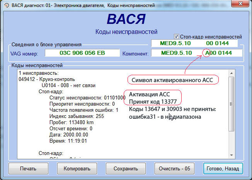Select the Дата: 2000.00.00 line
Viewport: 252px width, 180px height.
click(x=69, y=135)
